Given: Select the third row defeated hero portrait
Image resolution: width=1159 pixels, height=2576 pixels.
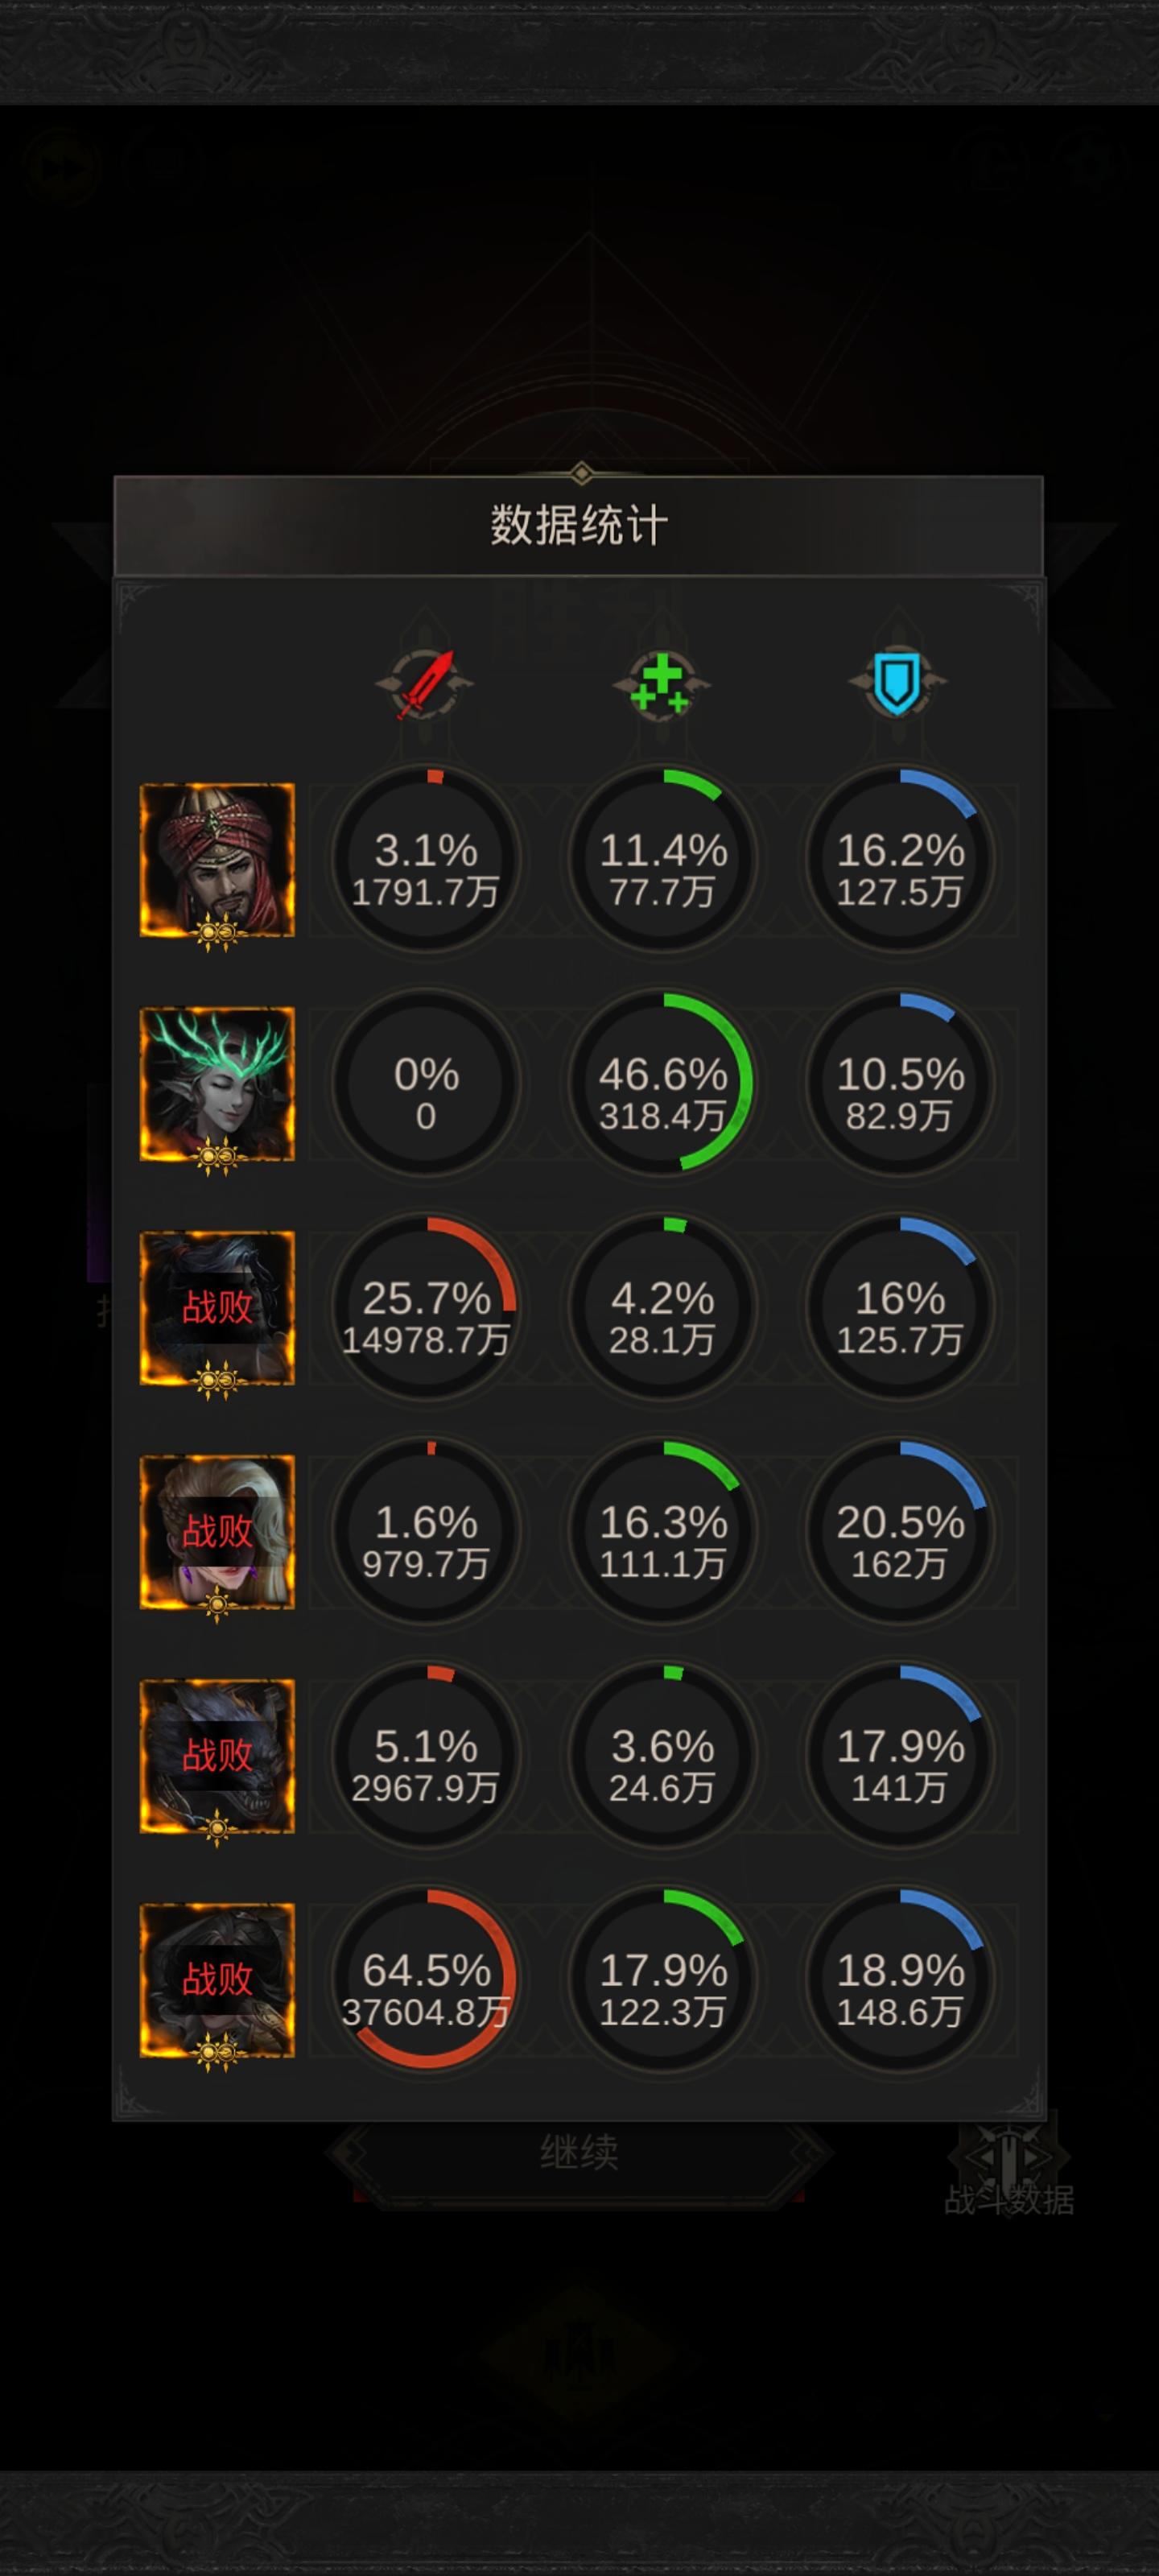Looking at the screenshot, I should click(217, 1309).
